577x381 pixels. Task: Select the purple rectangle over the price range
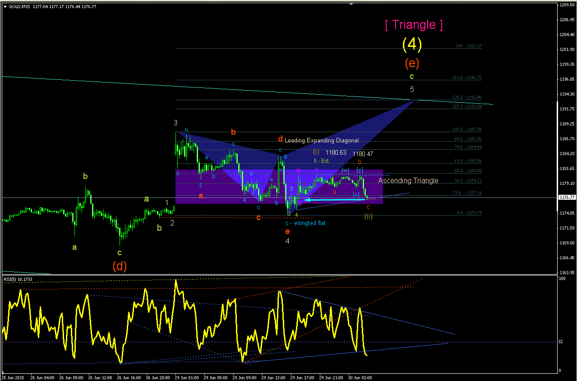(x=279, y=186)
